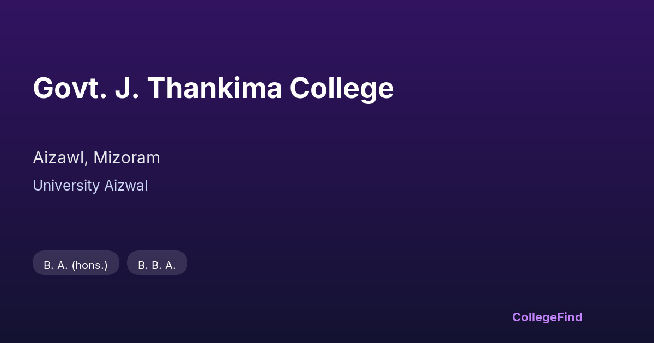Click the word "Mizoram" in the location

[126, 158]
